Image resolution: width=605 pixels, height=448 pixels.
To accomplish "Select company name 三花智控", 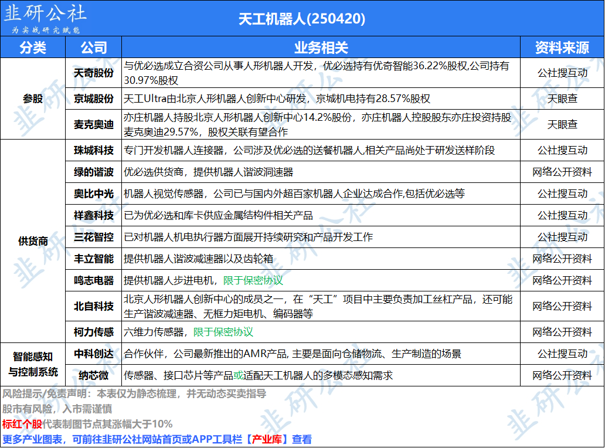I will click(93, 237).
